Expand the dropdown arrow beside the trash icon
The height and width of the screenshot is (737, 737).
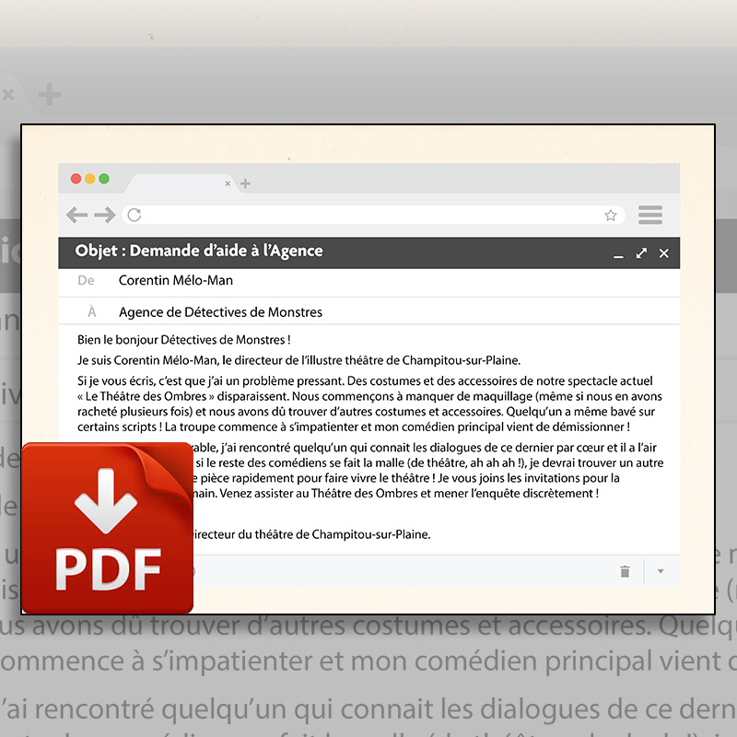(x=661, y=571)
